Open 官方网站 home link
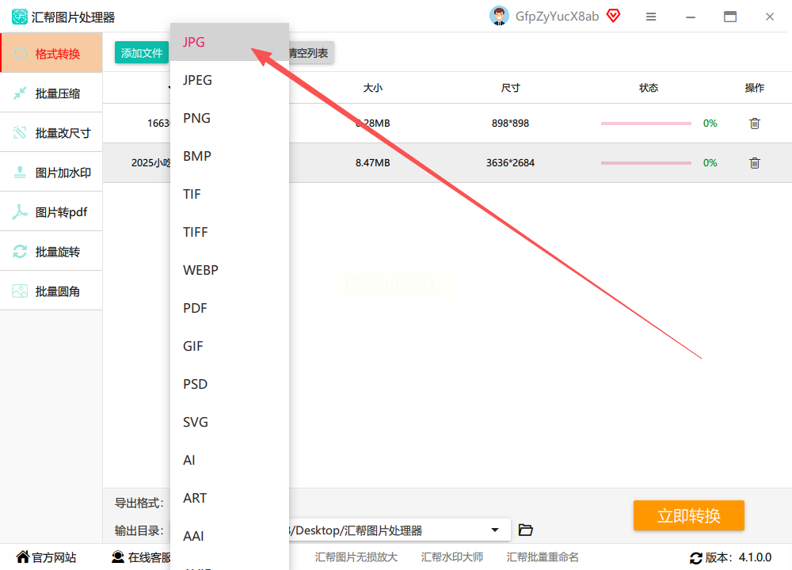The height and width of the screenshot is (570, 792). pos(46,557)
